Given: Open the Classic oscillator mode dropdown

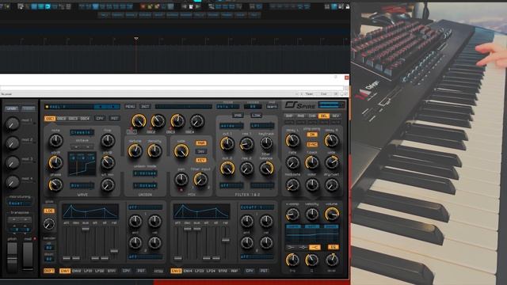Looking at the screenshot, I should (82, 132).
